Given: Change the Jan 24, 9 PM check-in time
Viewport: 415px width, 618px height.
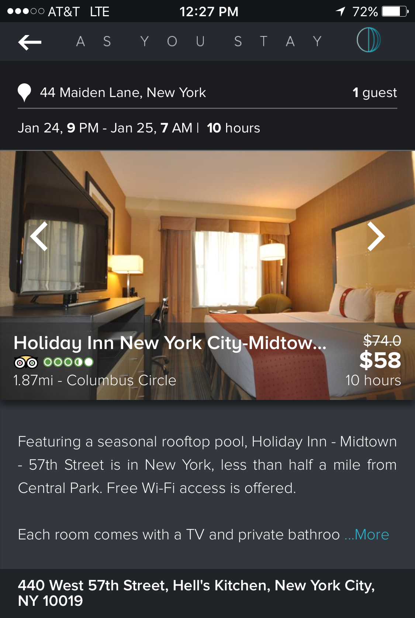Looking at the screenshot, I should coord(58,128).
